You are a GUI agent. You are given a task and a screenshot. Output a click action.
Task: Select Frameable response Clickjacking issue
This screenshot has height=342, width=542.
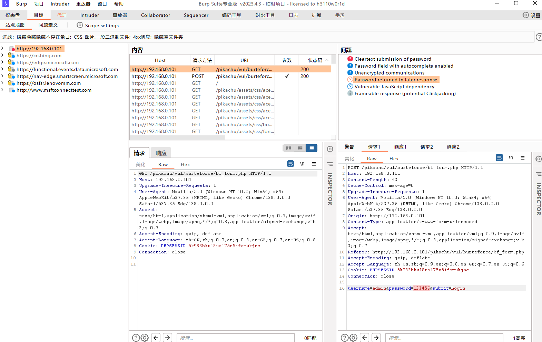point(405,93)
